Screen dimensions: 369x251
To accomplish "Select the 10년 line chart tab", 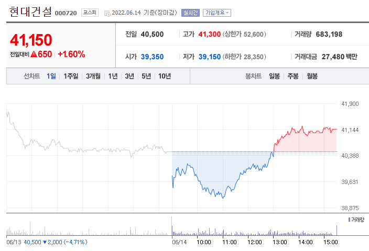I will [165, 76].
